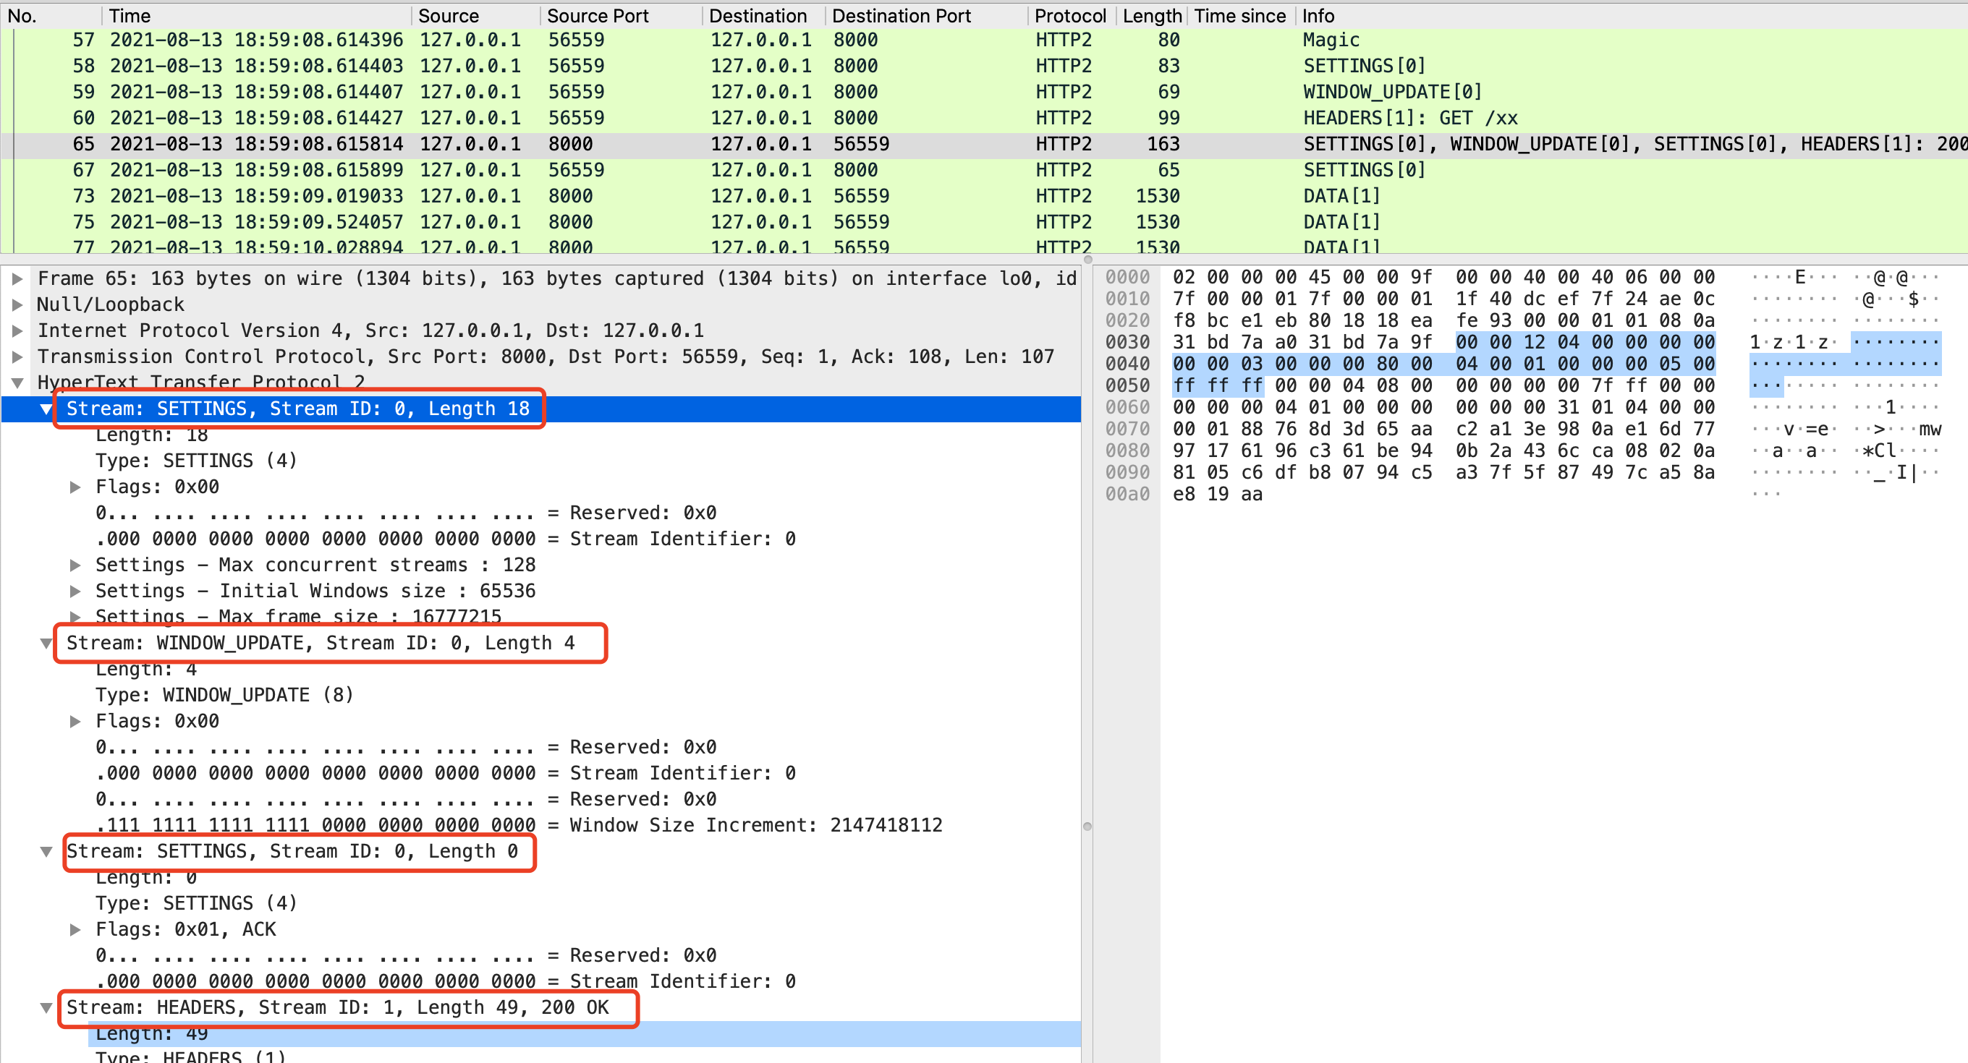Select the Flags: 0x01, ACK field
Image resolution: width=1968 pixels, height=1063 pixels.
pyautogui.click(x=185, y=928)
